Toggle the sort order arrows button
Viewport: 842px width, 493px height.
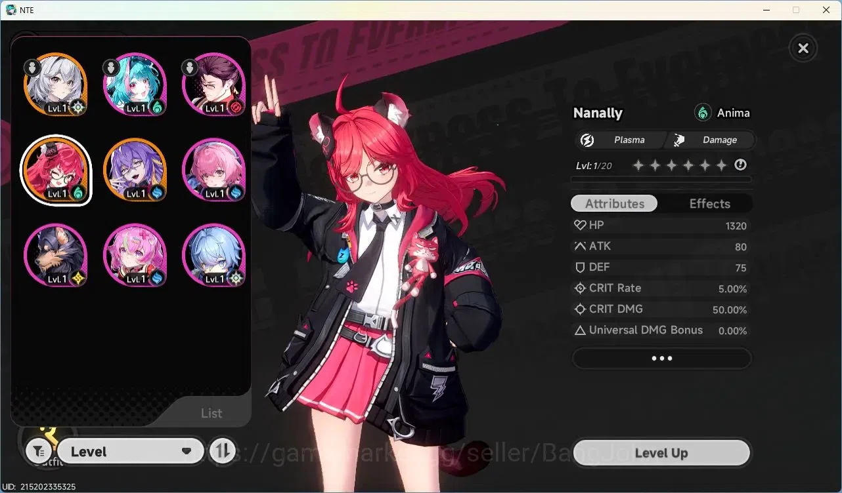(x=223, y=451)
